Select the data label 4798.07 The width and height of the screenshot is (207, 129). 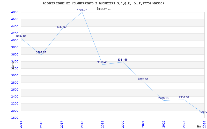82,10
